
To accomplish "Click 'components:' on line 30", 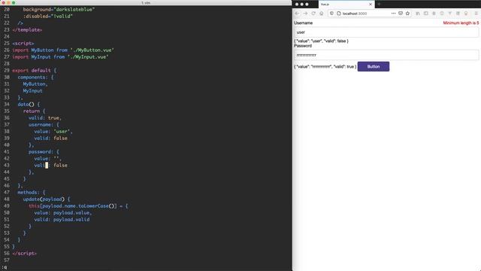I will (x=32, y=77).
